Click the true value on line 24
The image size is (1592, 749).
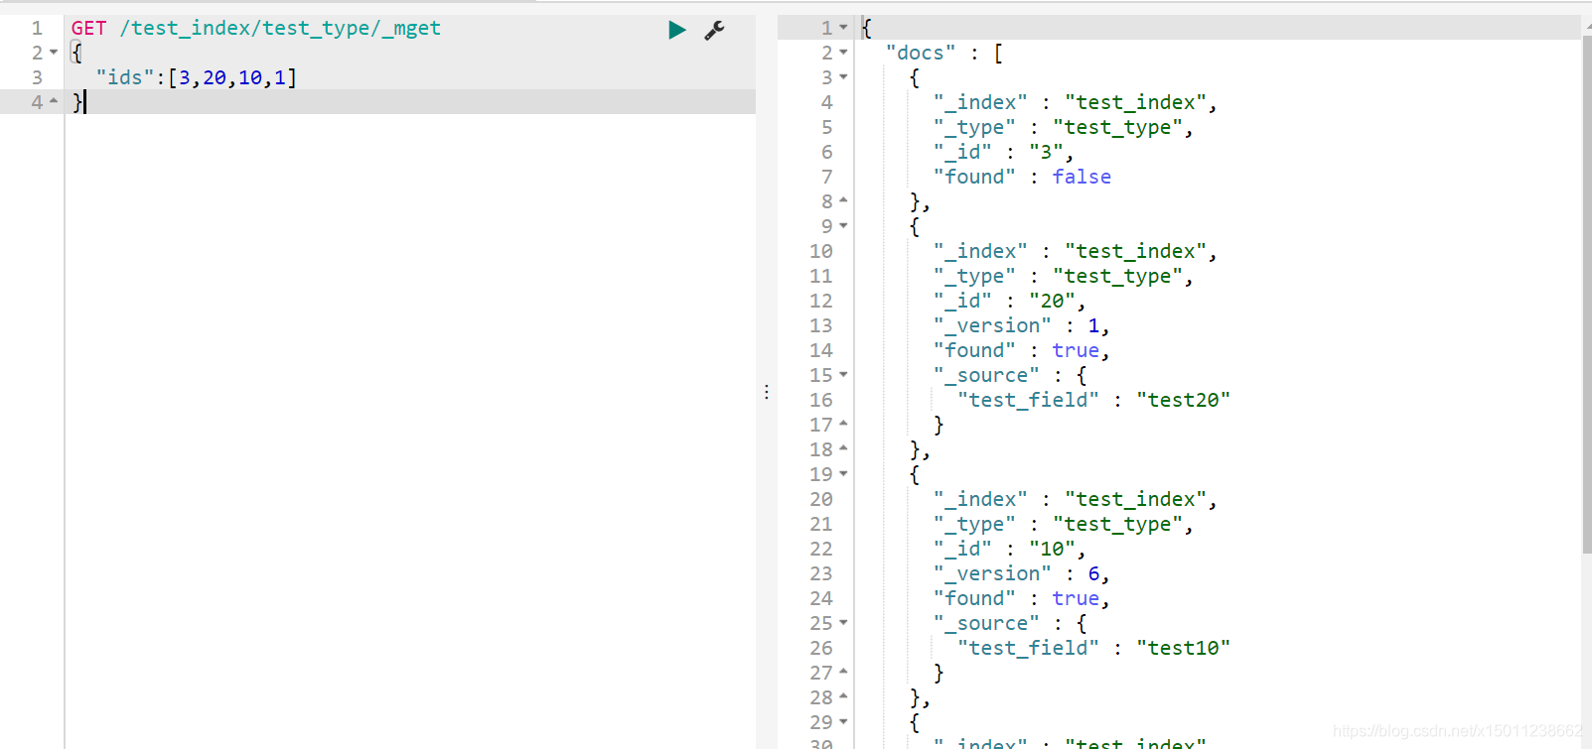point(1076,598)
